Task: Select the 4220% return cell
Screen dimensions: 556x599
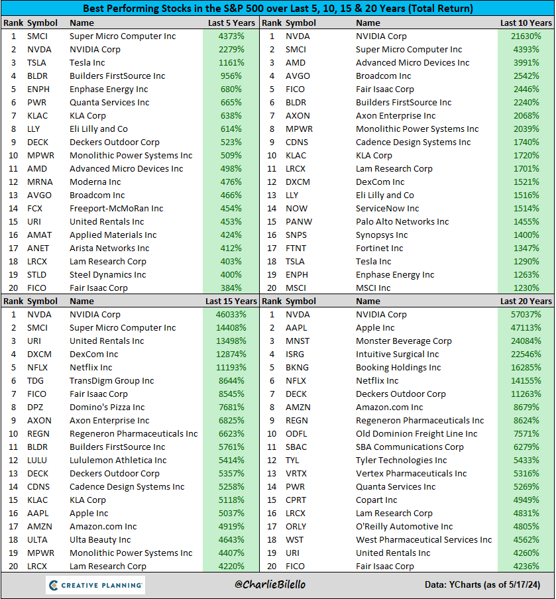Action: point(231,566)
